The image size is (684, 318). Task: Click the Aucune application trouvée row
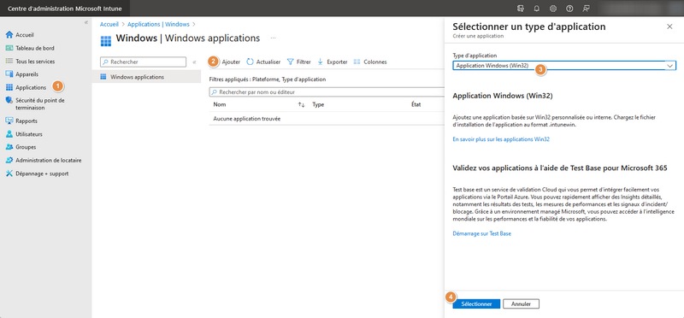coord(327,119)
